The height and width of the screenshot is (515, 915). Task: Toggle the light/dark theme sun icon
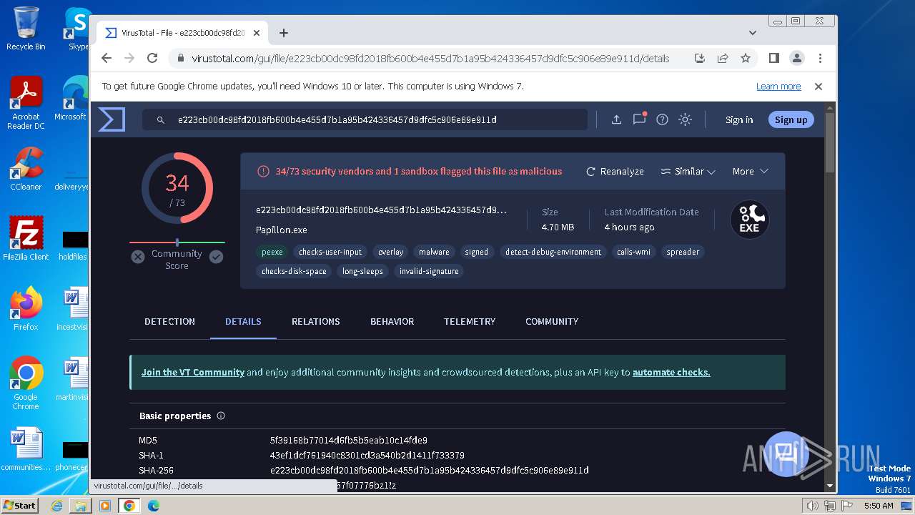point(685,119)
